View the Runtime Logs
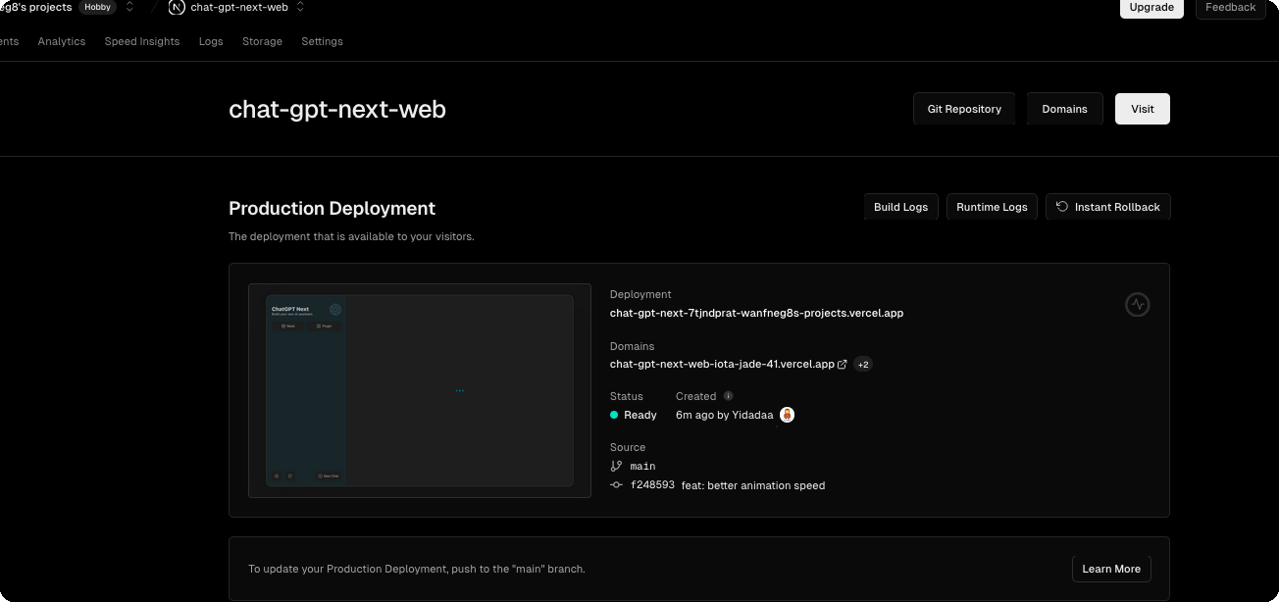This screenshot has width=1279, height=602. [992, 207]
